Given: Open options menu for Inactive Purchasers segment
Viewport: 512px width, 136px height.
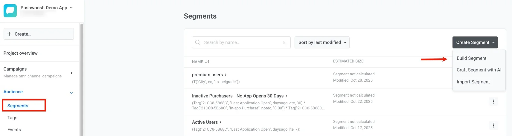Looking at the screenshot, I should point(493,102).
